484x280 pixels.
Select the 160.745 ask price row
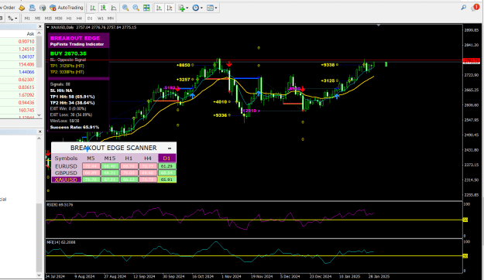pyautogui.click(x=18, y=110)
